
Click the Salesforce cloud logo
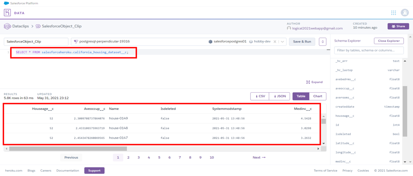[x=6, y=3]
